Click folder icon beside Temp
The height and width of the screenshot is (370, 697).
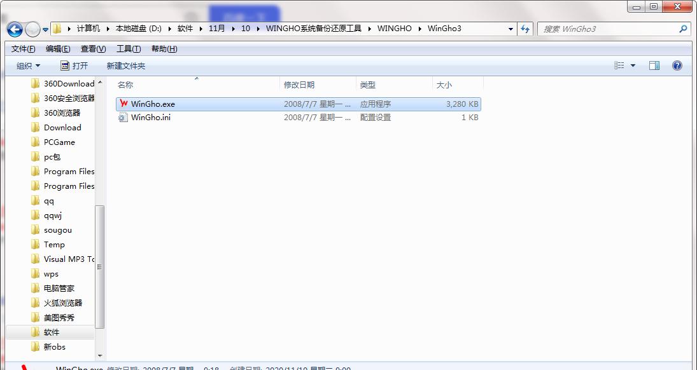(x=36, y=245)
